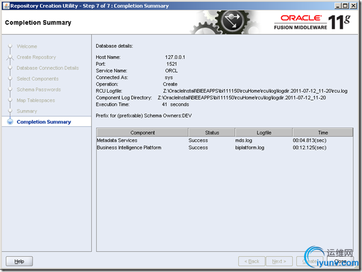
Task: Click the service name value ORCL
Action: pos(171,71)
